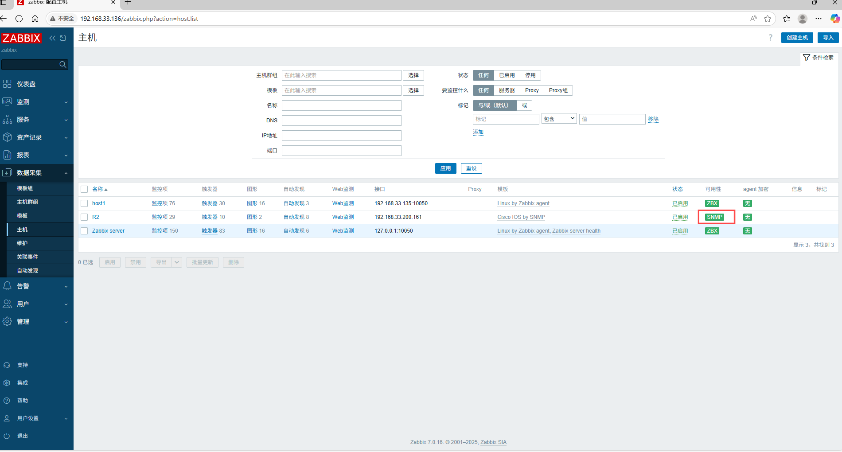The height and width of the screenshot is (452, 842).
Task: Open 自动发现 submenu item
Action: click(27, 271)
